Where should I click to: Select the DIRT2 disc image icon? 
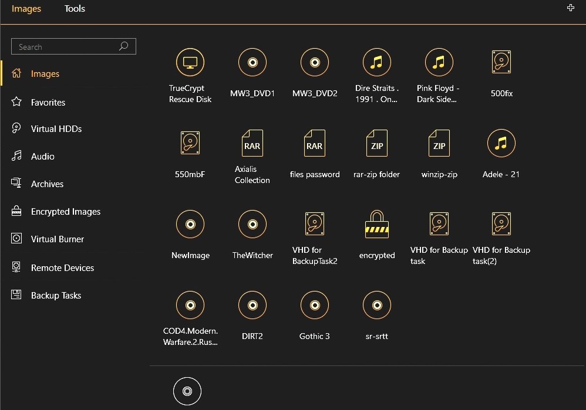click(252, 305)
